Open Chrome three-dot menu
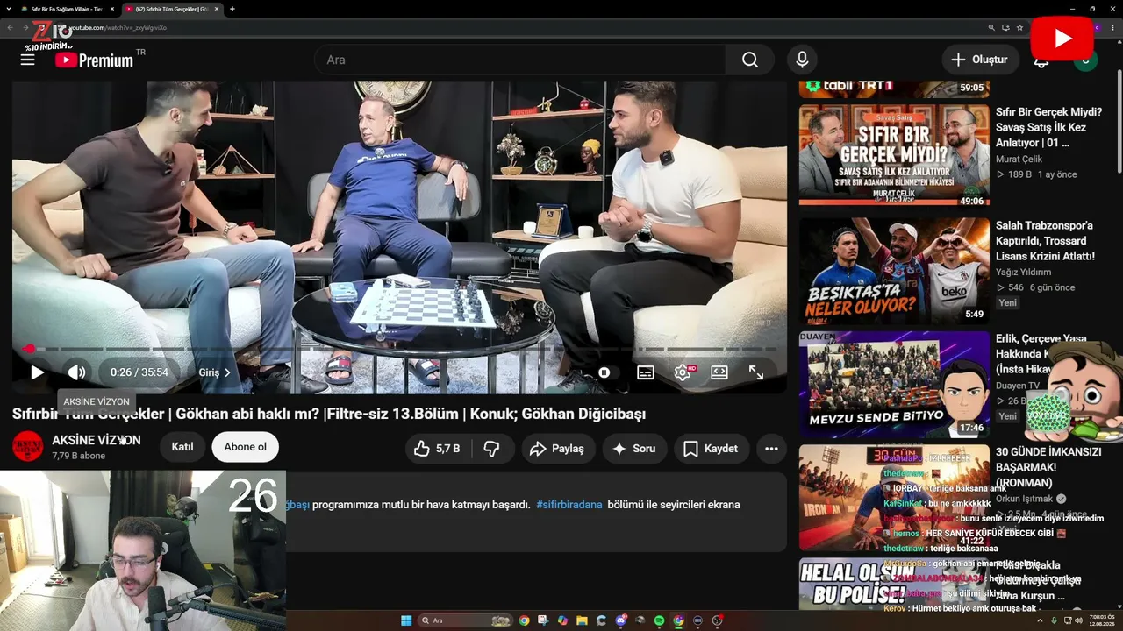 click(1113, 27)
